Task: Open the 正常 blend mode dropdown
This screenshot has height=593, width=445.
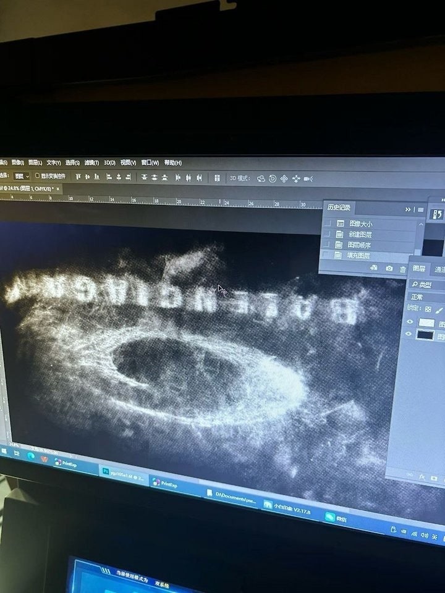Action: (426, 297)
